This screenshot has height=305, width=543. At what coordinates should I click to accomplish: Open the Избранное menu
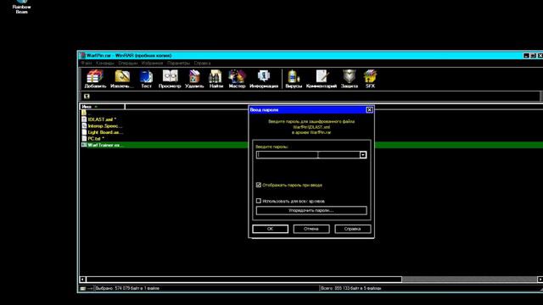(x=152, y=64)
